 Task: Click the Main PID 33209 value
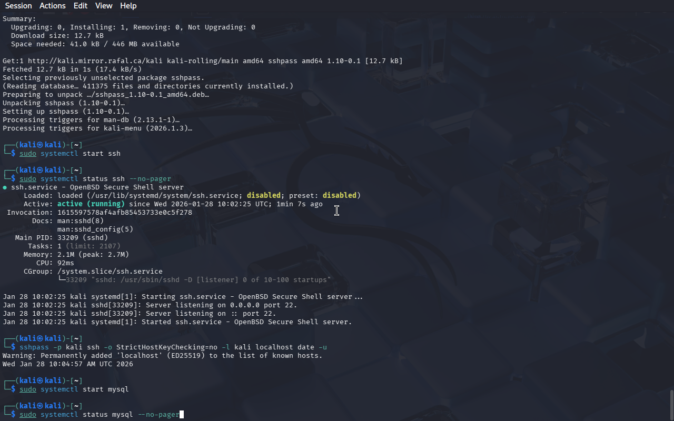tap(68, 237)
